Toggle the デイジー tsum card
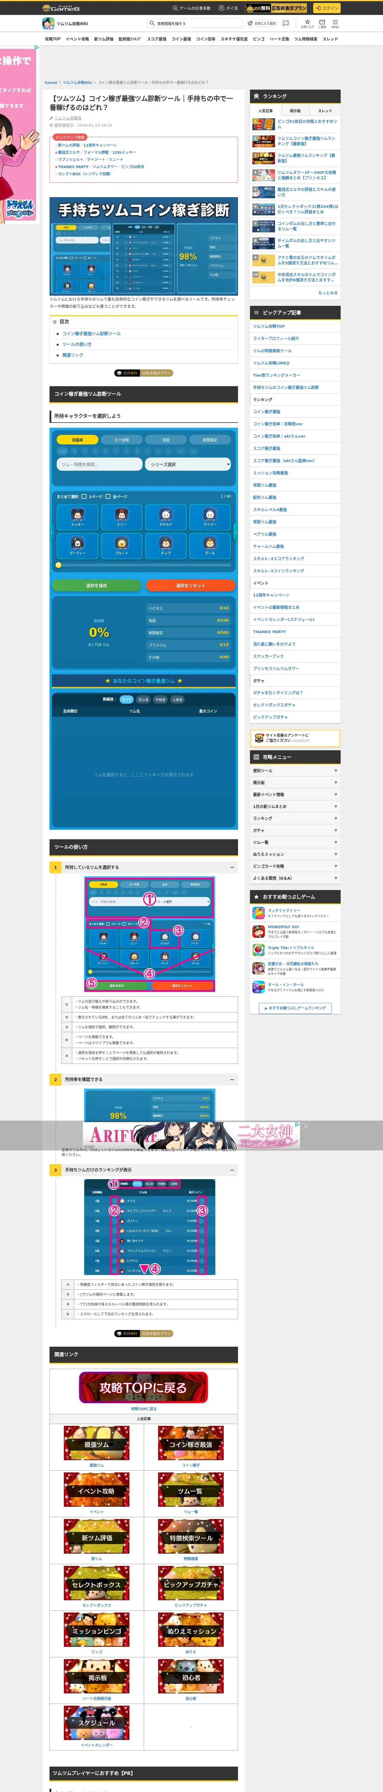This screenshot has height=1792, width=383. tap(210, 517)
